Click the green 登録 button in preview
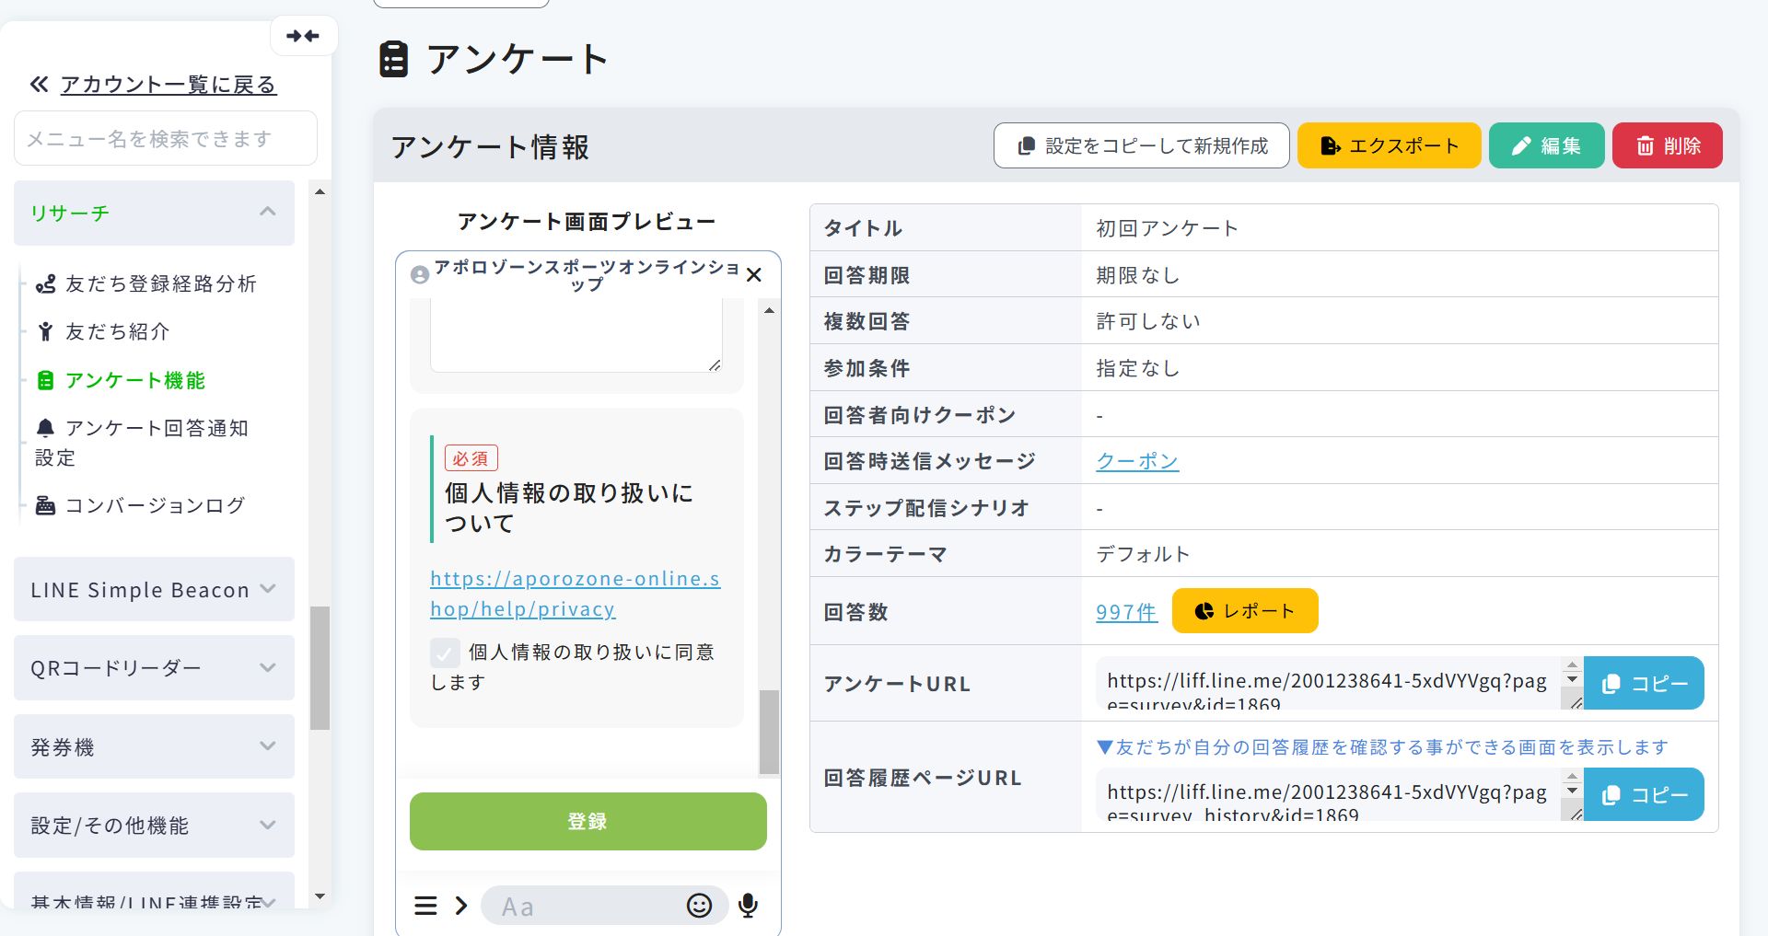 click(x=588, y=821)
